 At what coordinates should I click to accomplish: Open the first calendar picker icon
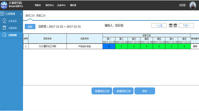[171, 25]
